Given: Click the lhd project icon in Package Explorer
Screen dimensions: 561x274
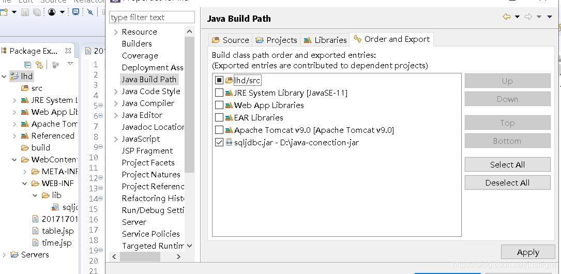Looking at the screenshot, I should point(14,76).
